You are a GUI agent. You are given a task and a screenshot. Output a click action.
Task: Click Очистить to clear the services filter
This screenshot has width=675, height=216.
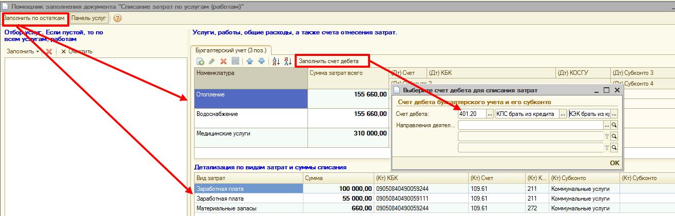[76, 51]
